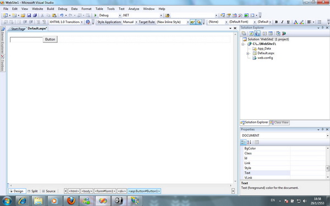Click the New Project toolbar icon
Image resolution: width=330 pixels, height=206 pixels.
pyautogui.click(x=5, y=15)
